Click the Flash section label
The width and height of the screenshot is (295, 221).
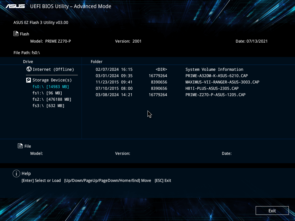[24, 34]
